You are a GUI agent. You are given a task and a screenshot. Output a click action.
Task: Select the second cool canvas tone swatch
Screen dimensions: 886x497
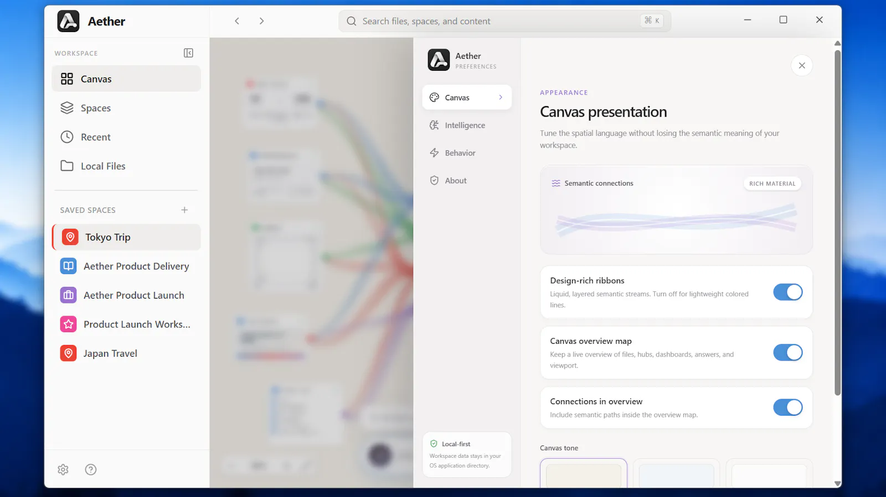pyautogui.click(x=676, y=473)
